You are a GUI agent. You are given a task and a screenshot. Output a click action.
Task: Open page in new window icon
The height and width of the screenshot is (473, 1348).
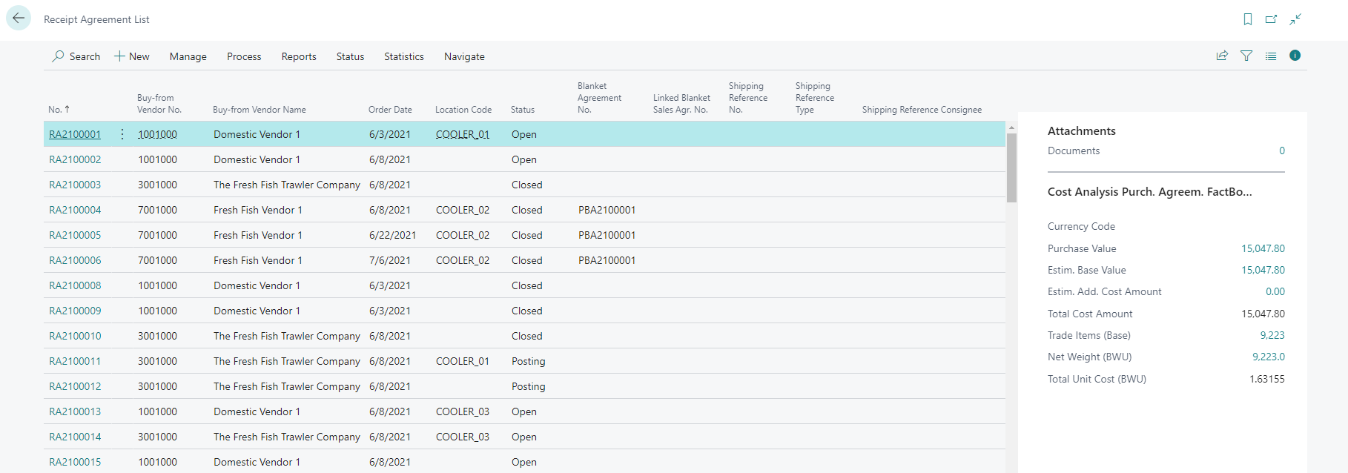[x=1271, y=19]
